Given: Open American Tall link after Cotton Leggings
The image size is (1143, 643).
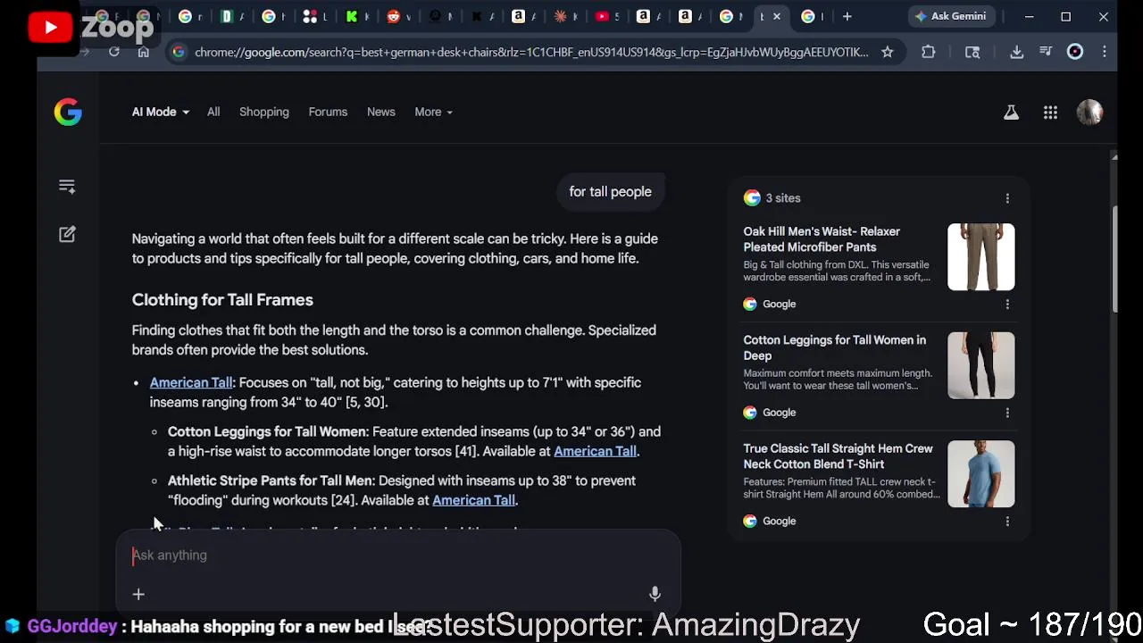Looking at the screenshot, I should pyautogui.click(x=595, y=451).
